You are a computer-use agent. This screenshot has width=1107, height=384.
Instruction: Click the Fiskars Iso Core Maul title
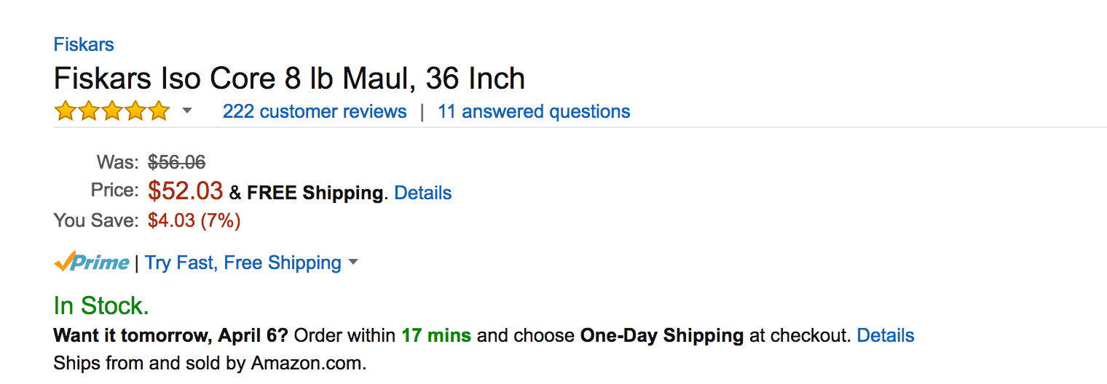pos(289,79)
